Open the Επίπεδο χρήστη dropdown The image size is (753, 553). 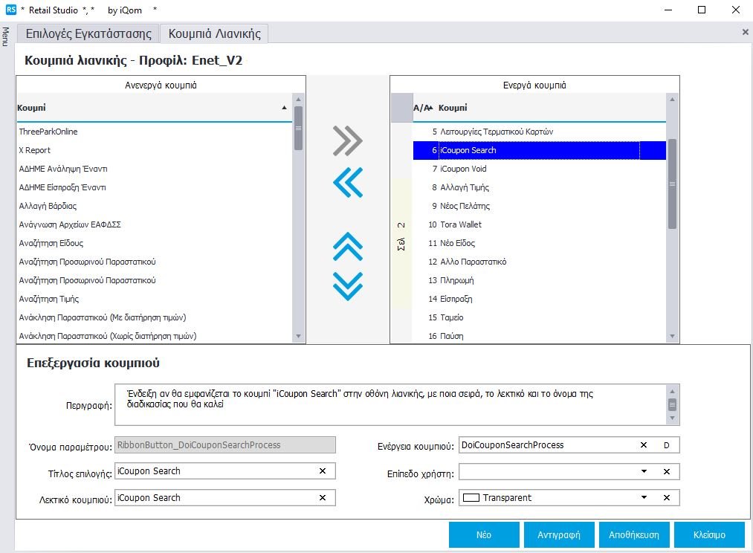click(644, 472)
